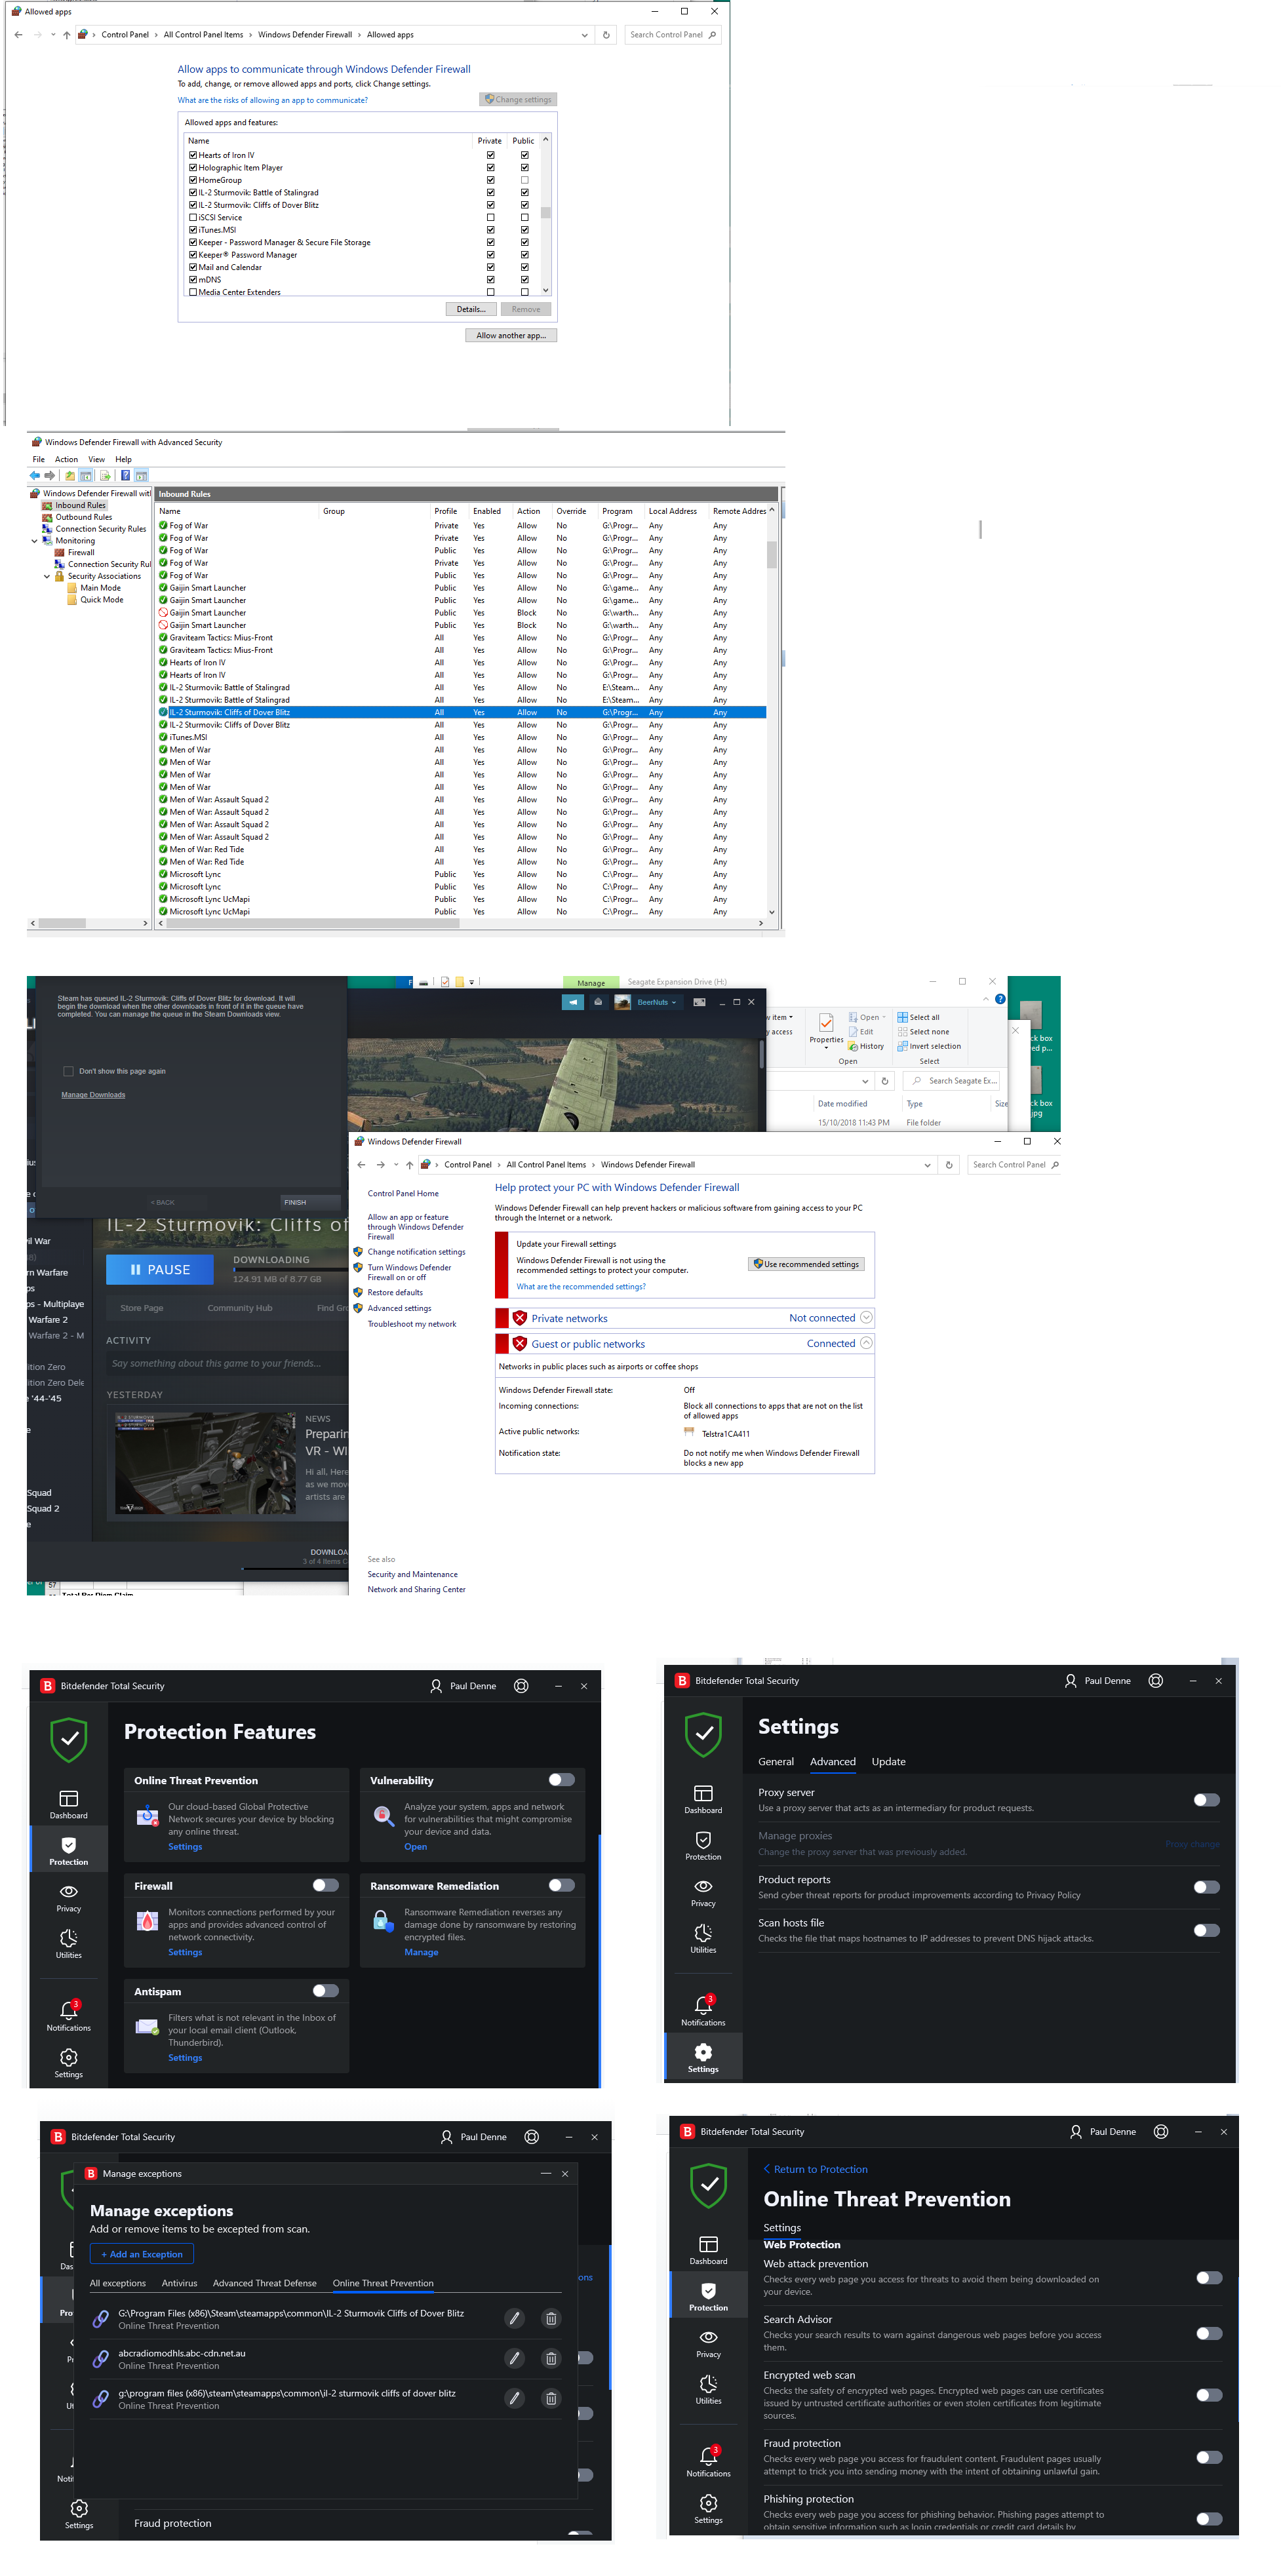Check Don't show this page again in Steam
The height and width of the screenshot is (2576, 1281).
click(x=68, y=1071)
